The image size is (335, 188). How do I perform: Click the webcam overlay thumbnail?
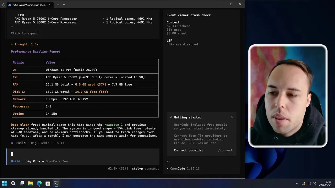point(288,96)
